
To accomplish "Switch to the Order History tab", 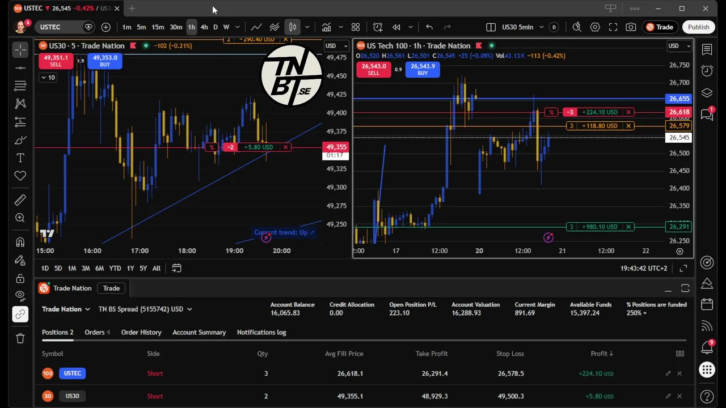I will pyautogui.click(x=141, y=333).
